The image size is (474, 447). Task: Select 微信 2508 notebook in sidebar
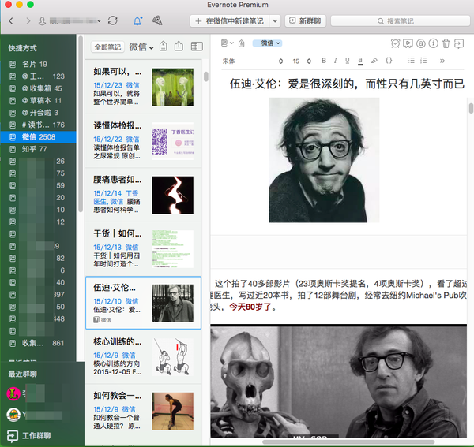(x=39, y=137)
